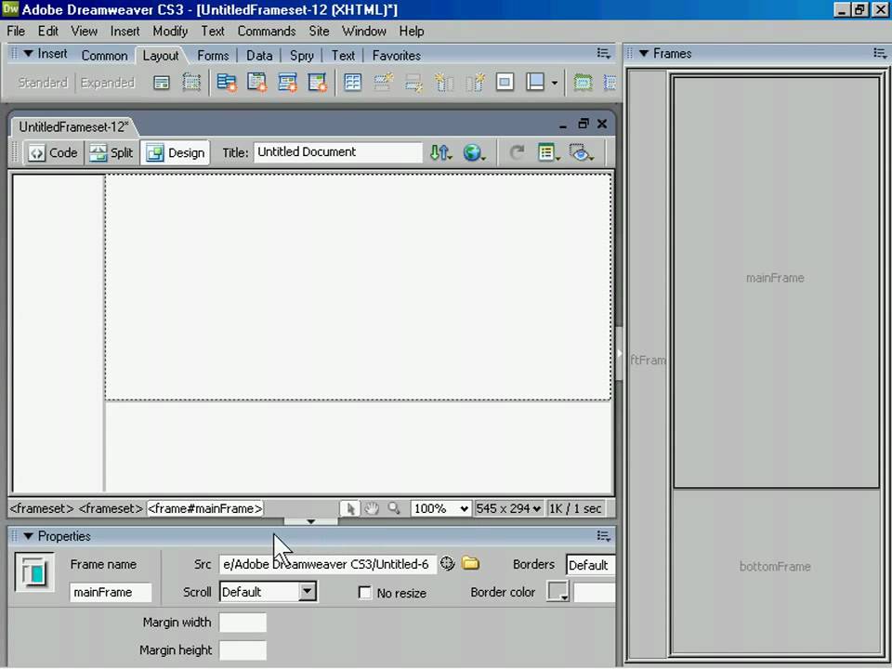Toggle Standard layout mode

pyautogui.click(x=43, y=83)
